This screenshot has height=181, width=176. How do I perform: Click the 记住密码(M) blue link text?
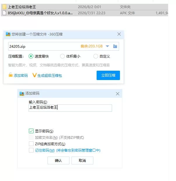[68, 150]
